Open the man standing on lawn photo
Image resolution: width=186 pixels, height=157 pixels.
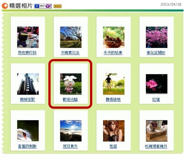(x=114, y=84)
